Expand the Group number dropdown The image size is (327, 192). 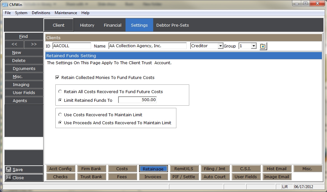254,46
